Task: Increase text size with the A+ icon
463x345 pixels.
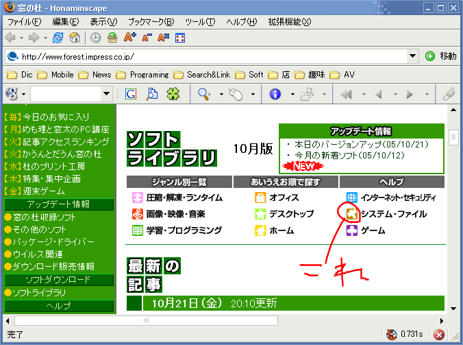Action: 129,37
